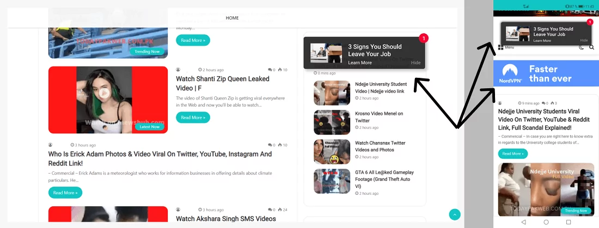Click clock icon beside '2 hours ago' Shanti post
This screenshot has height=228, width=599.
(200, 70)
